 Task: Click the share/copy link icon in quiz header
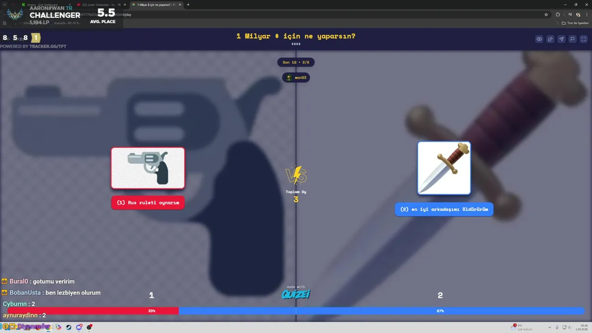tap(550, 39)
